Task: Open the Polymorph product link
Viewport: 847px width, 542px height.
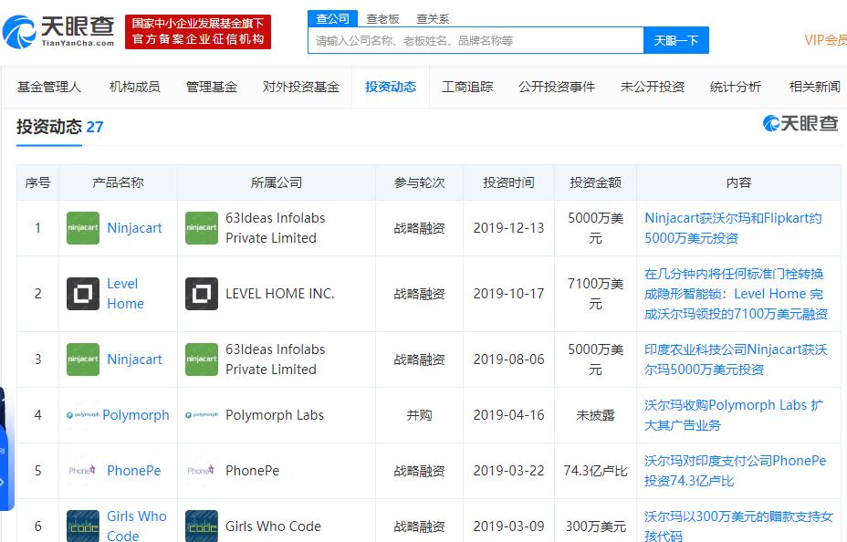Action: (136, 415)
